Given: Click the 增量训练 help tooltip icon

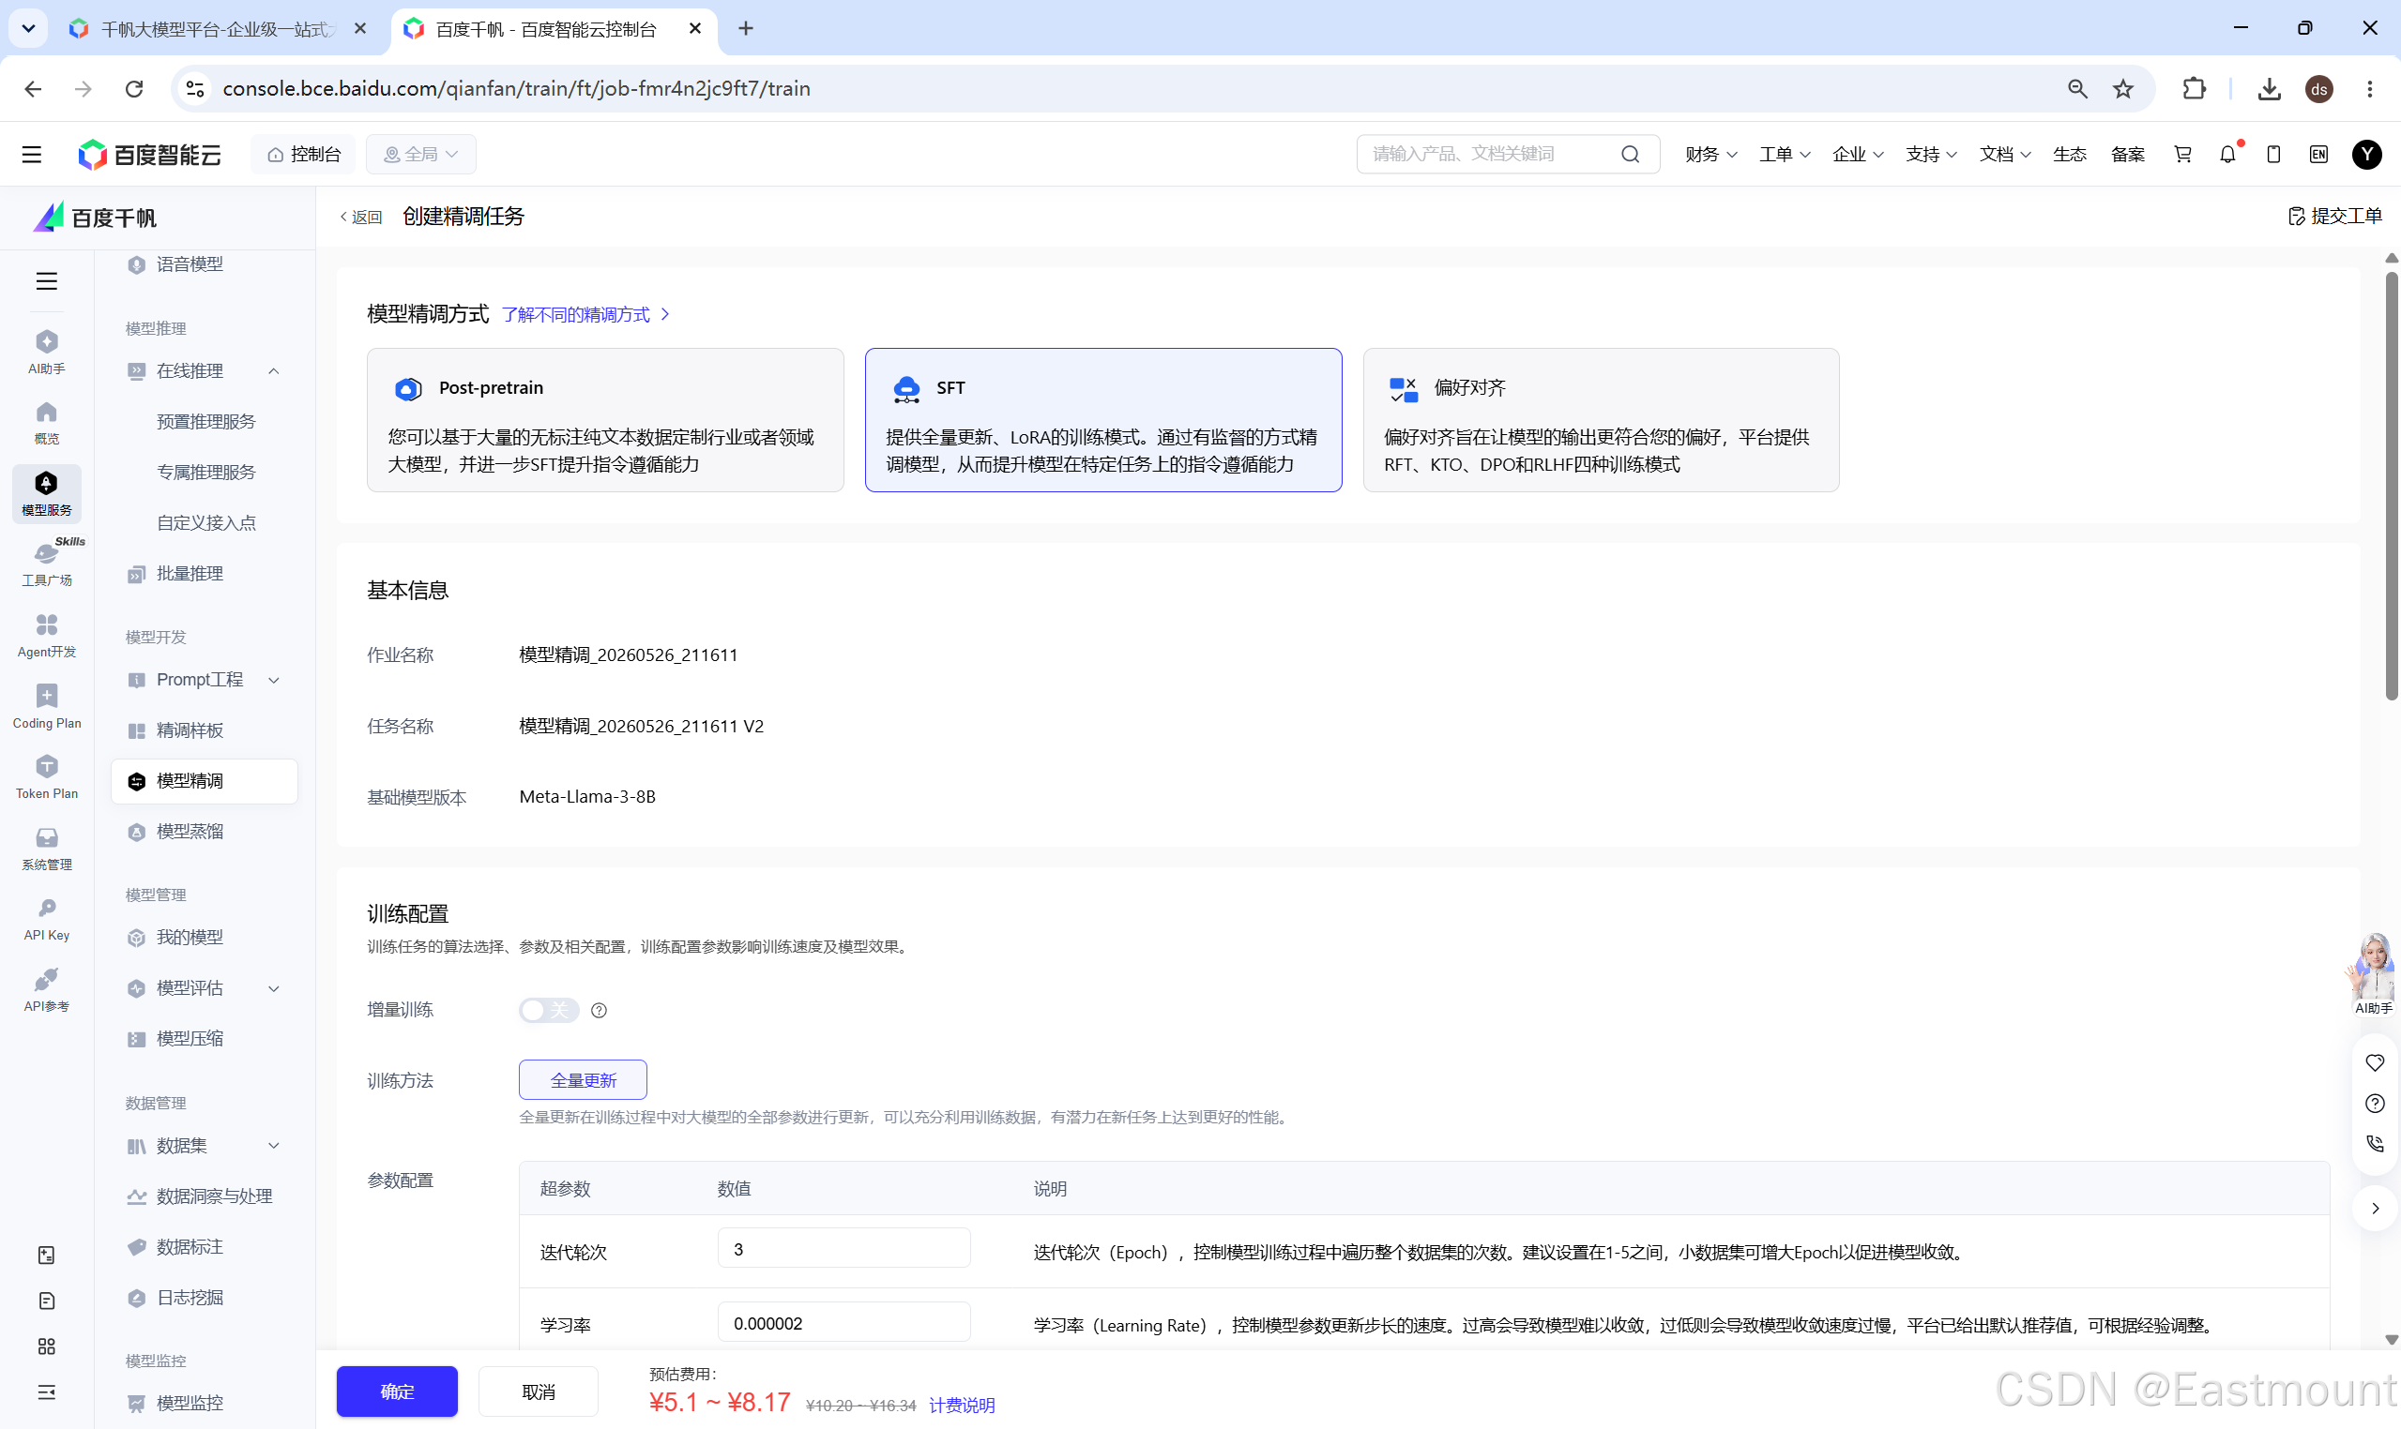Looking at the screenshot, I should (x=599, y=1010).
